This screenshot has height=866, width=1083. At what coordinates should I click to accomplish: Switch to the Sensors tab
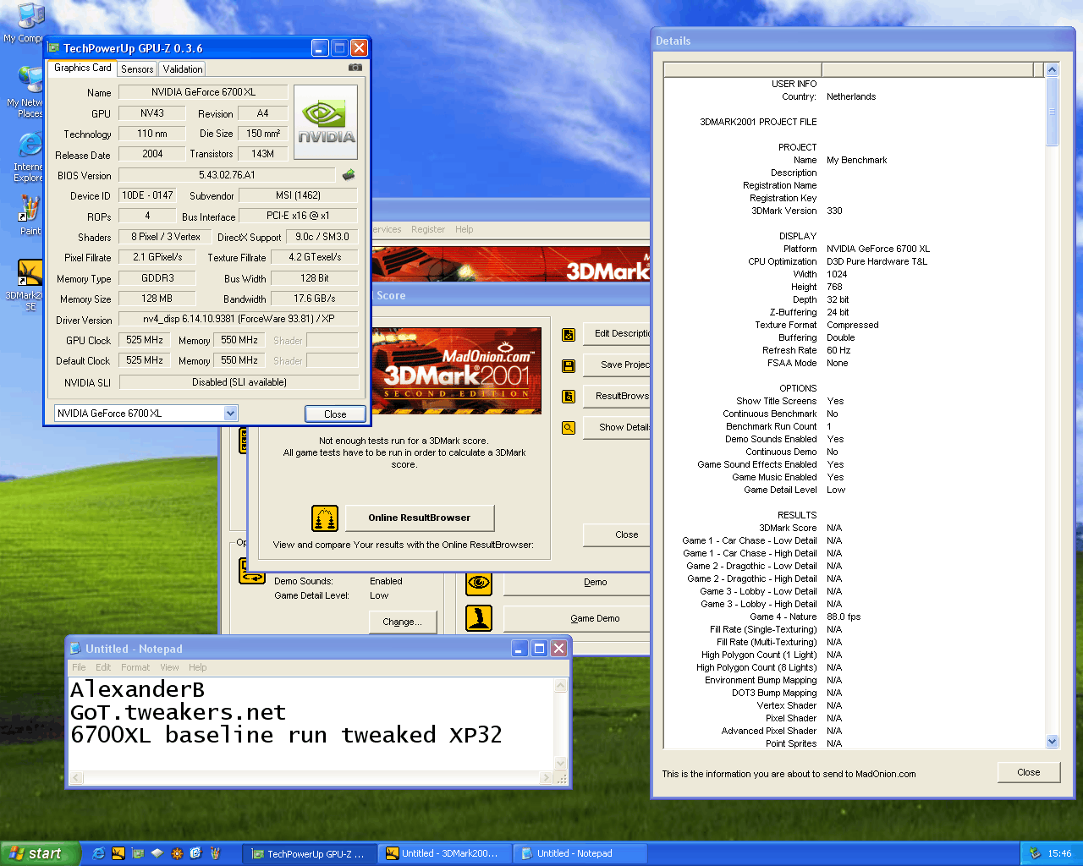[137, 69]
